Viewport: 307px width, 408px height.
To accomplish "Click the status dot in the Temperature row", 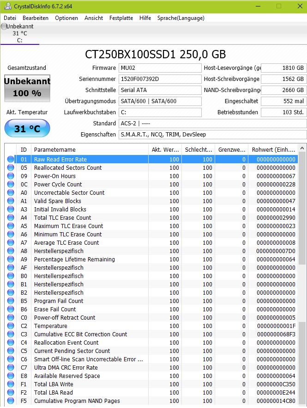I will pyautogui.click(x=11, y=326).
